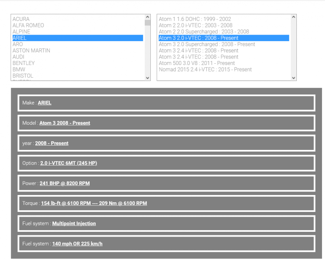Image resolution: width=325 pixels, height=260 pixels.
Task: Click the make list scrollbar thumb
Action: pyautogui.click(x=148, y=23)
